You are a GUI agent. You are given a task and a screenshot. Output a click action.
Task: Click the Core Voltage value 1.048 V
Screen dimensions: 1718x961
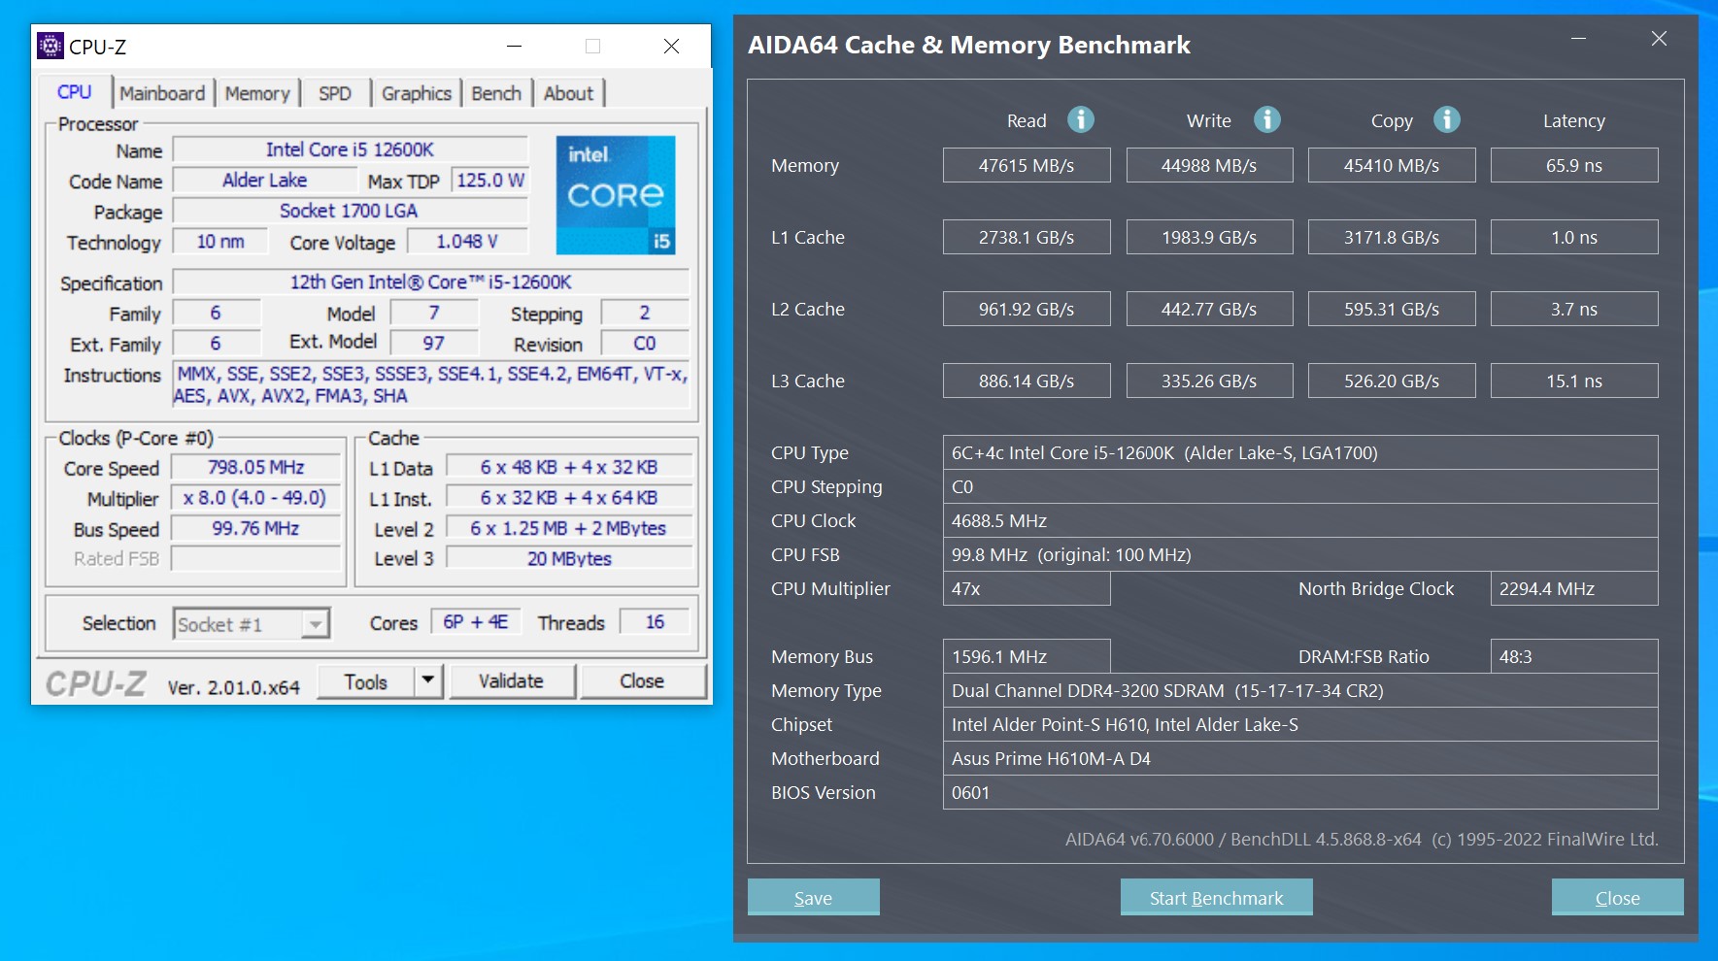(467, 242)
